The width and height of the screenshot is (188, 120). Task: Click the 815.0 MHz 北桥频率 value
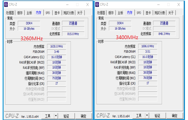(x=73, y=34)
